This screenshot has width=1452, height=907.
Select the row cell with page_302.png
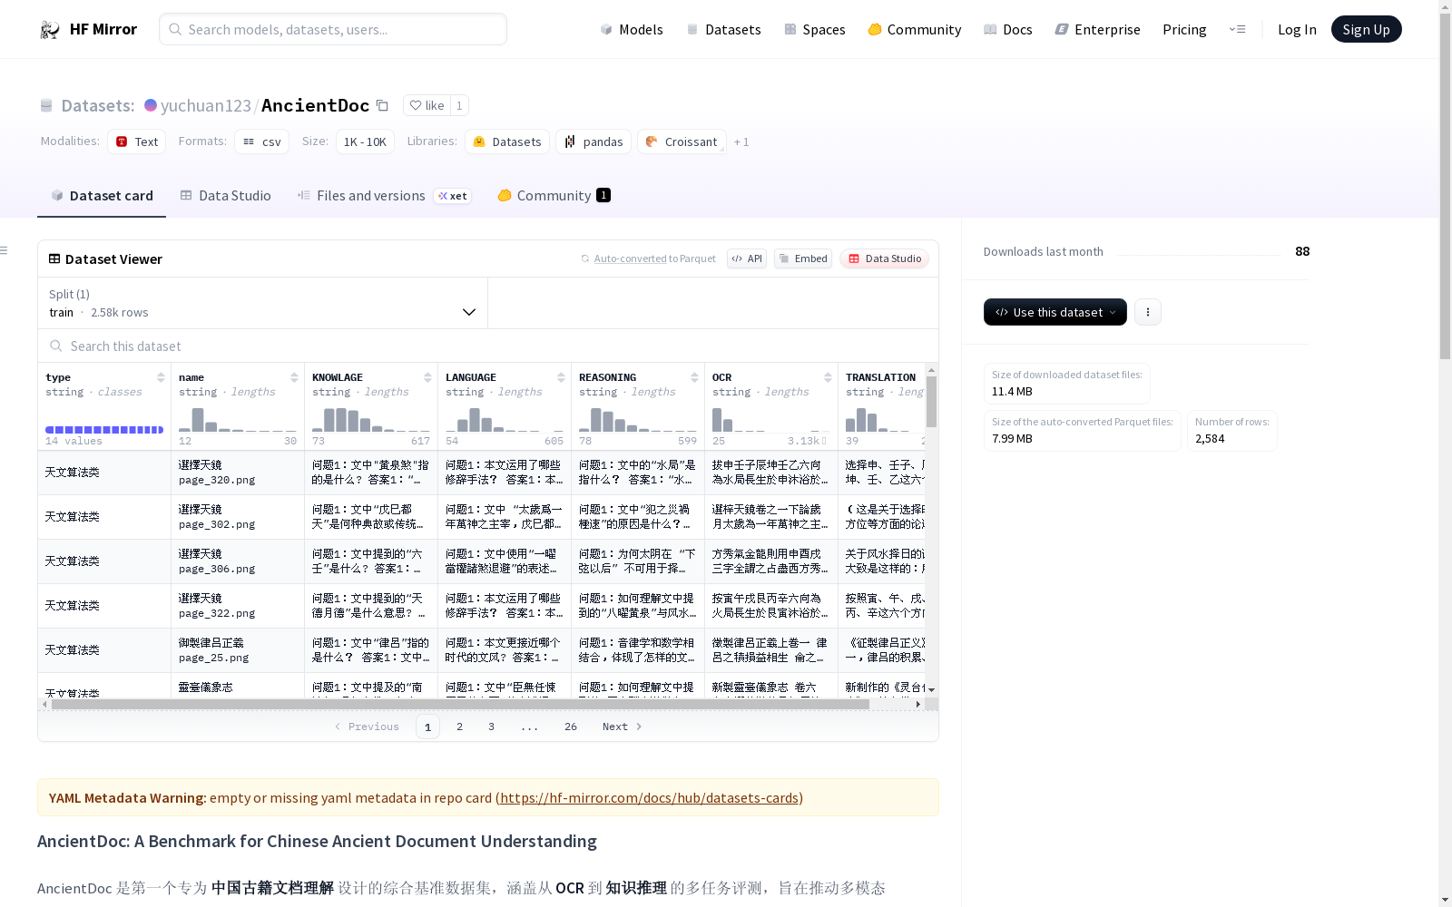pos(238,517)
